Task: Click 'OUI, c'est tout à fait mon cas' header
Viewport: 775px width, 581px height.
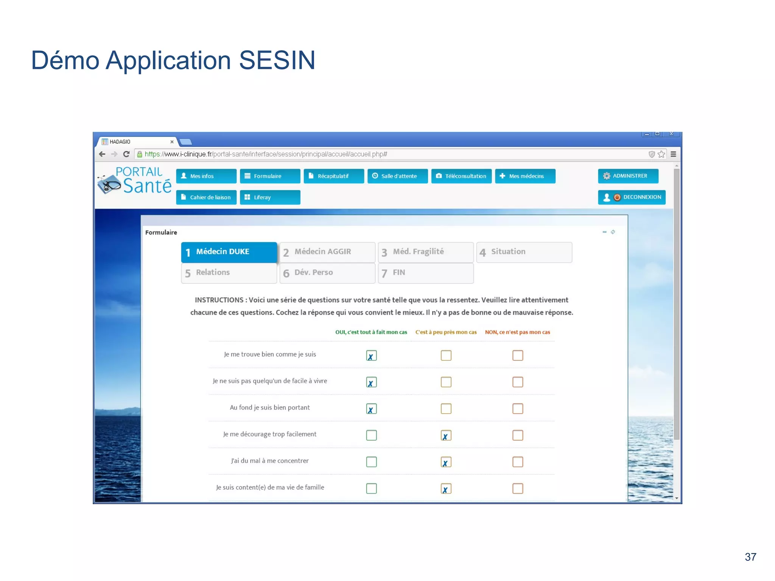Action: pyautogui.click(x=371, y=332)
